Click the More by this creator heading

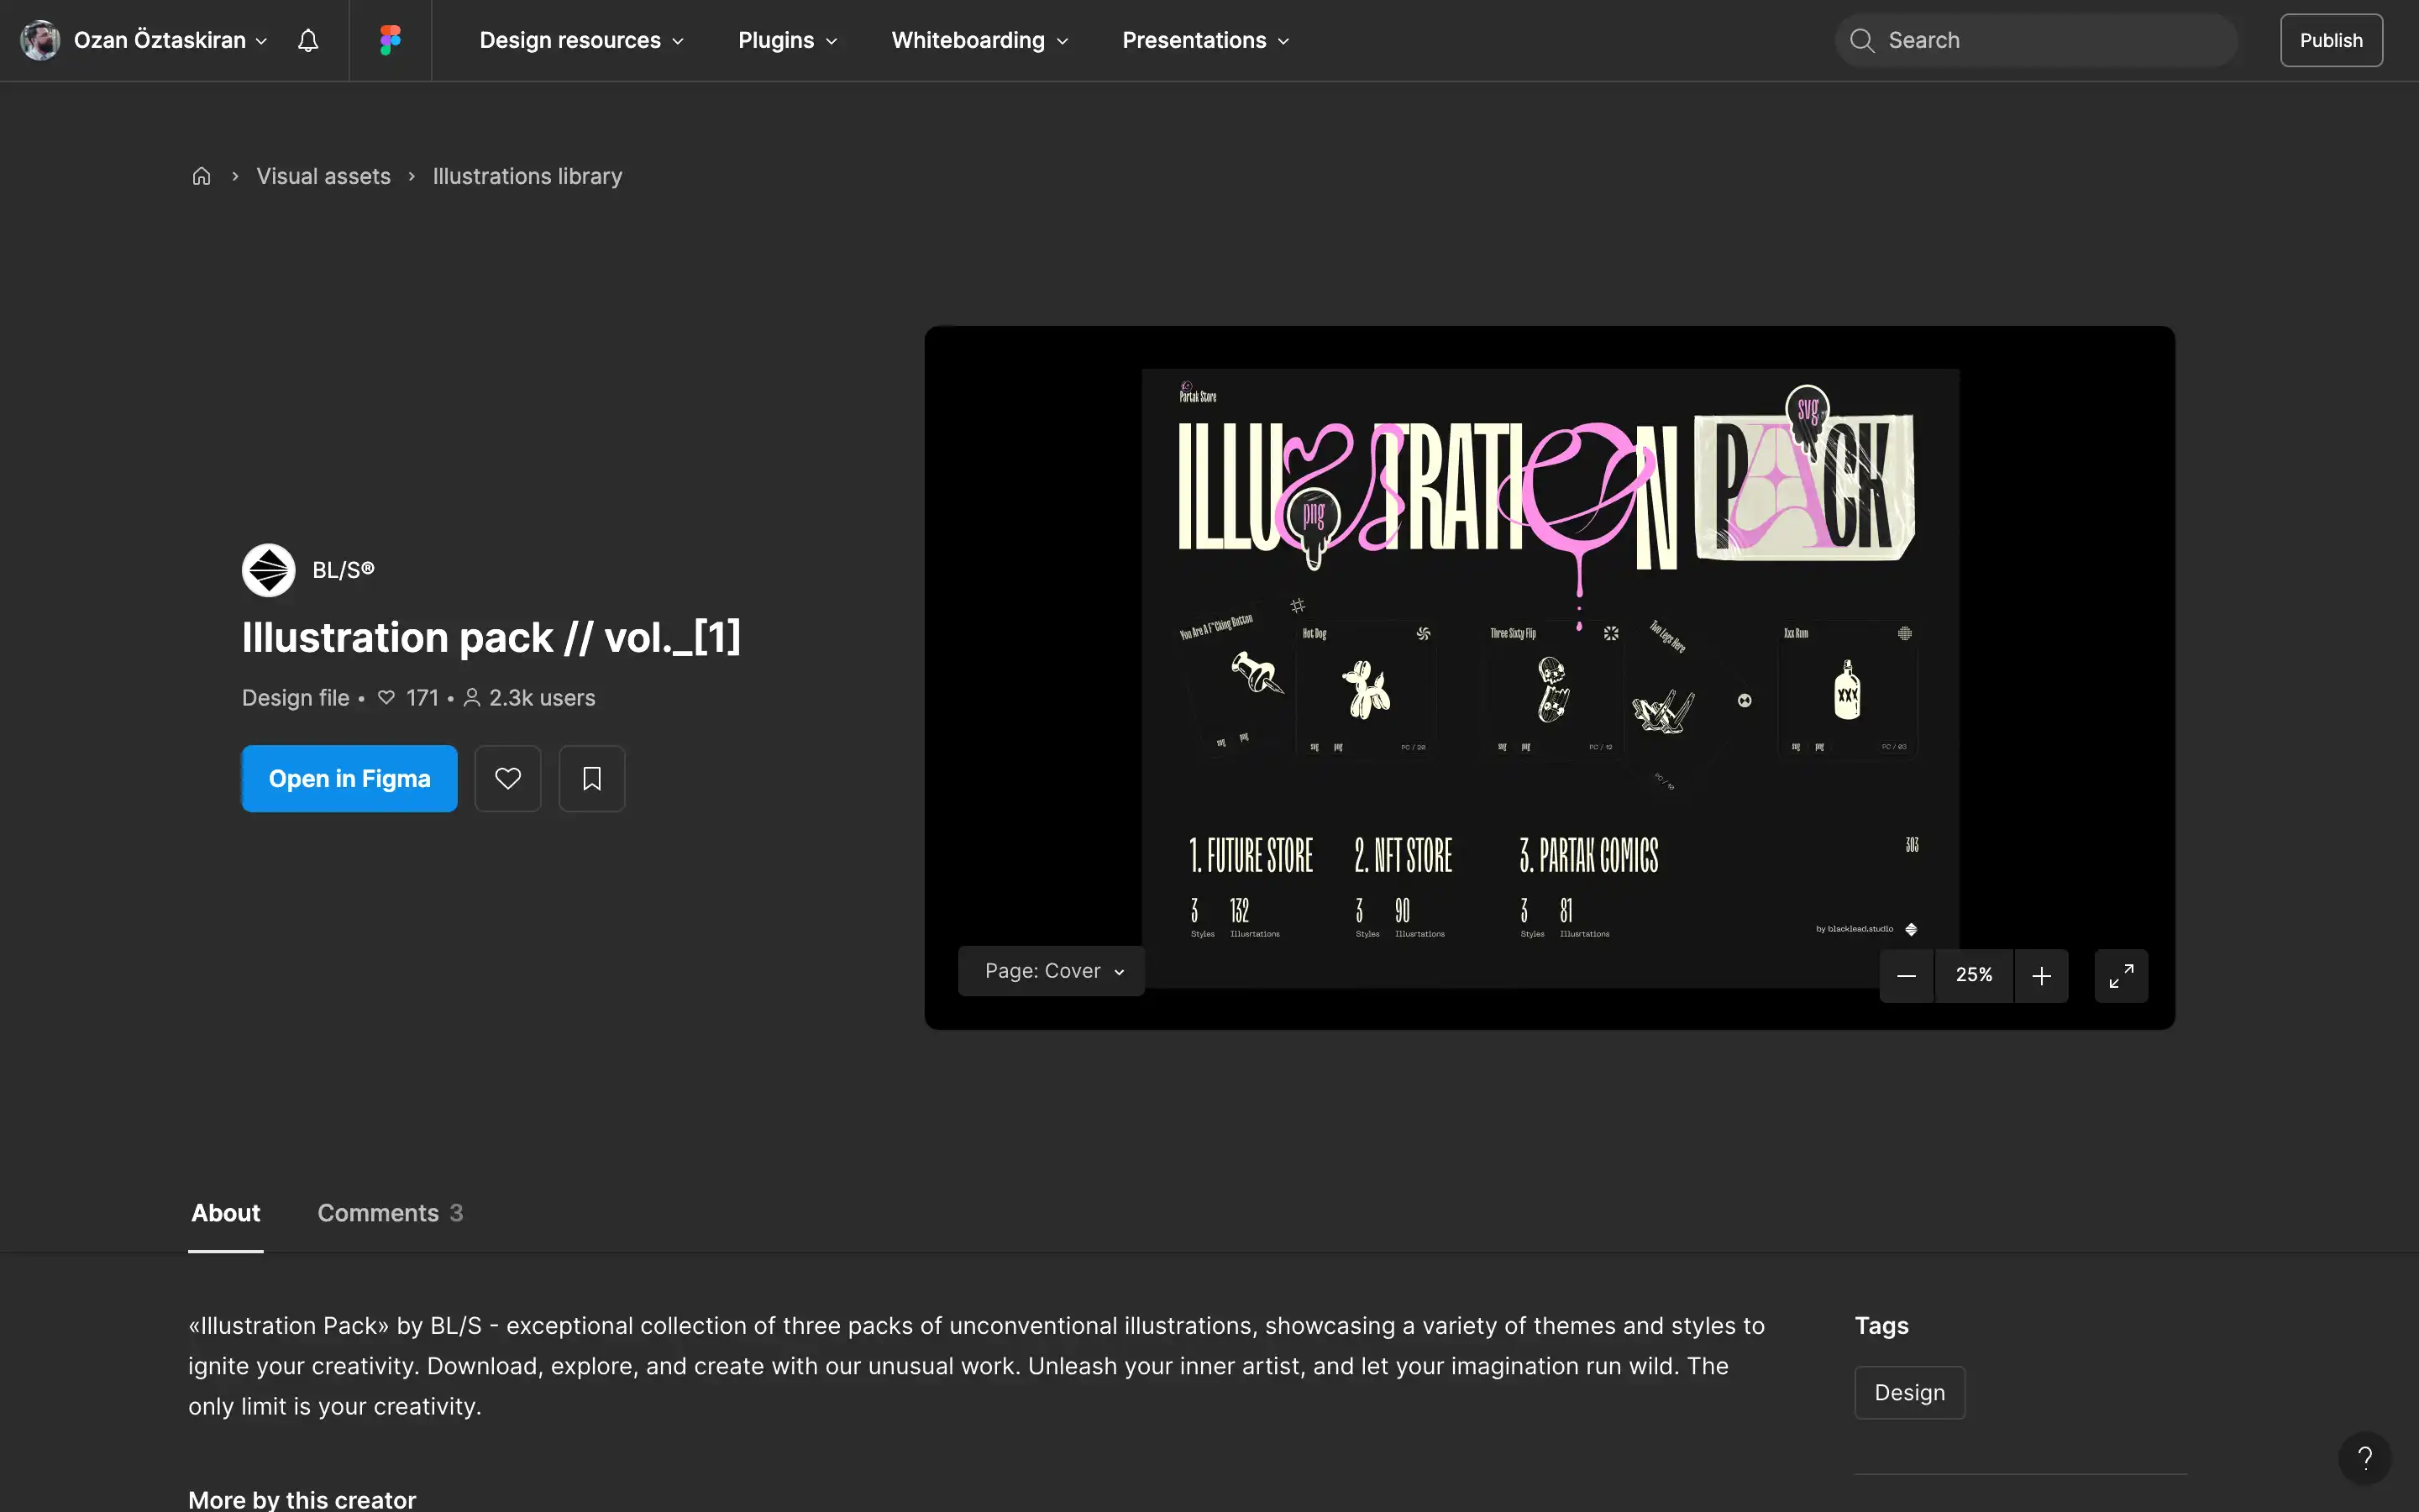pos(302,1500)
